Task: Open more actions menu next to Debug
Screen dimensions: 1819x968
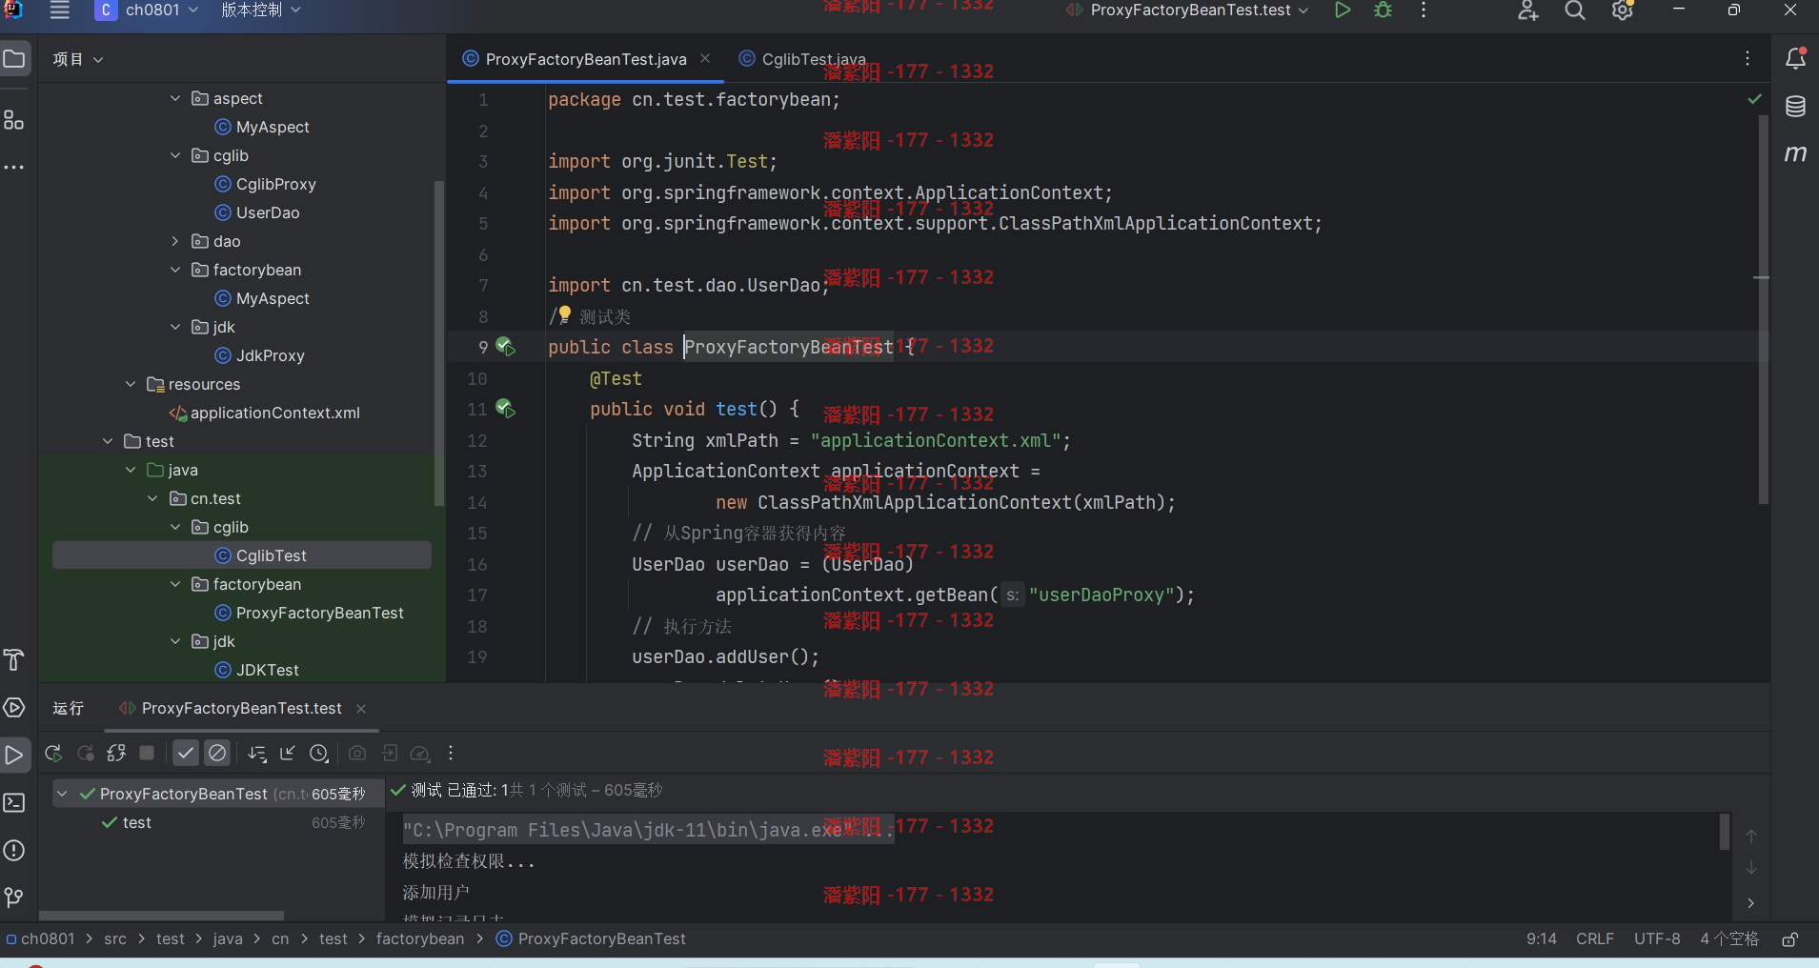Action: pos(1424,10)
